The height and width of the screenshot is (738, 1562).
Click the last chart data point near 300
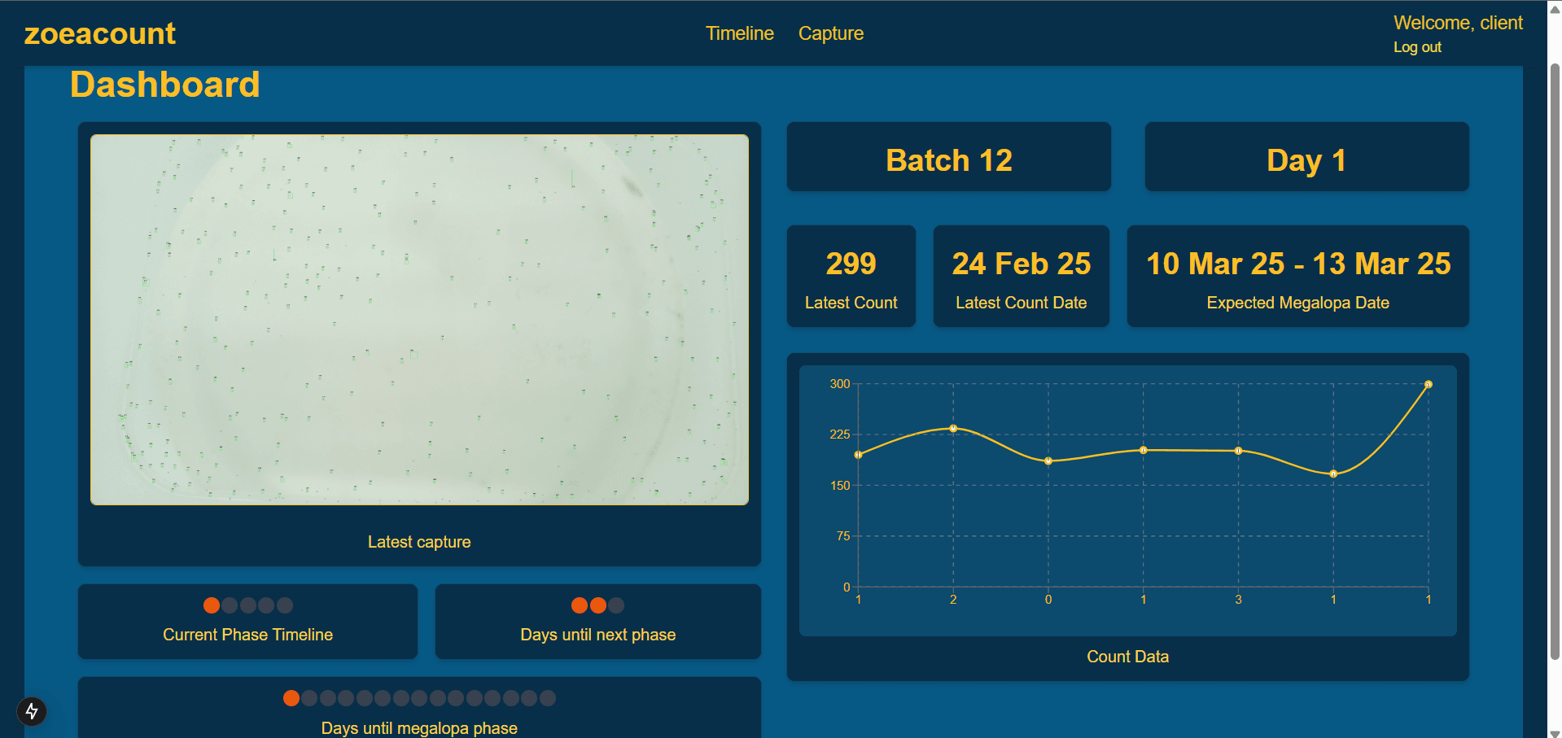[x=1428, y=384]
